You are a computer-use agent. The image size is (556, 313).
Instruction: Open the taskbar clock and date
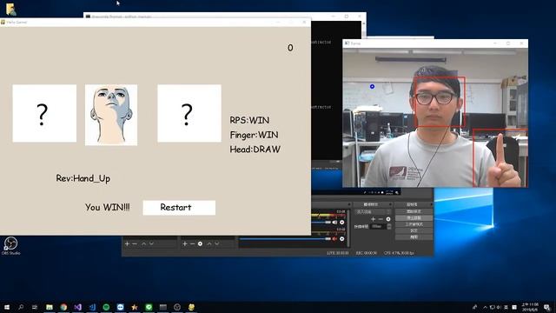[529, 307]
